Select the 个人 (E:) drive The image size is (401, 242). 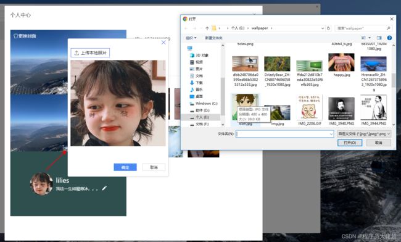200,117
